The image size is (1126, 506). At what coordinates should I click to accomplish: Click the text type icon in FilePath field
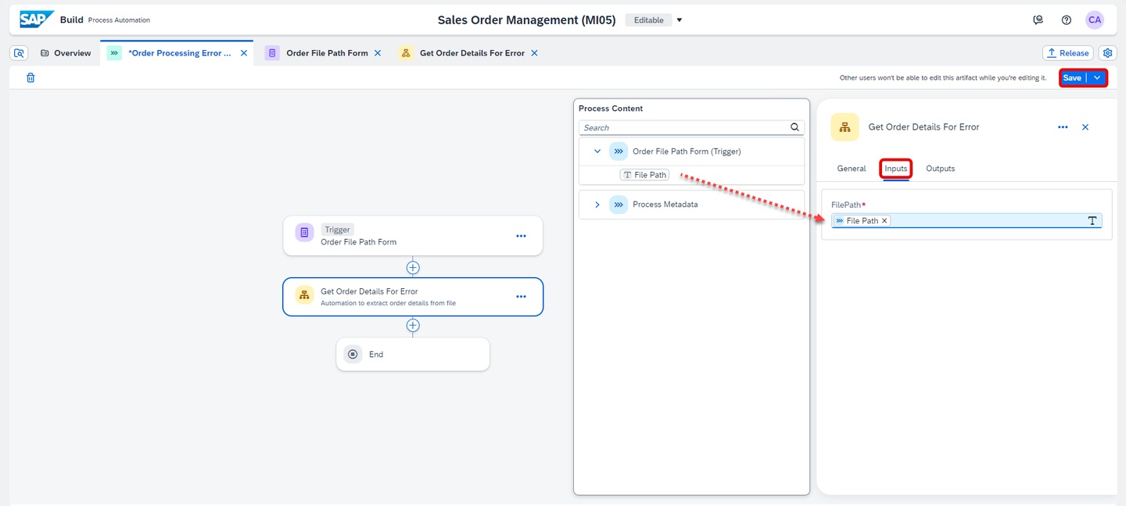point(1092,221)
